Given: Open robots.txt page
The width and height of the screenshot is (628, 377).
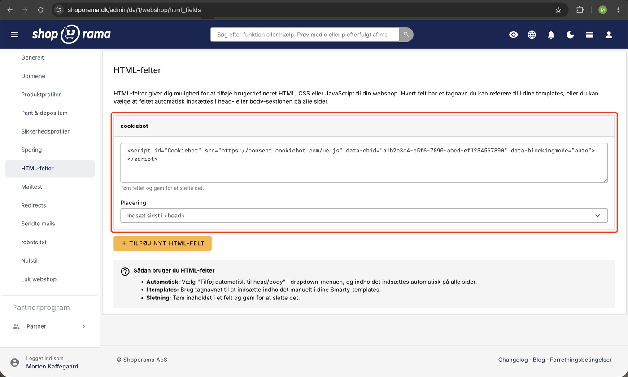Looking at the screenshot, I should pos(34,242).
